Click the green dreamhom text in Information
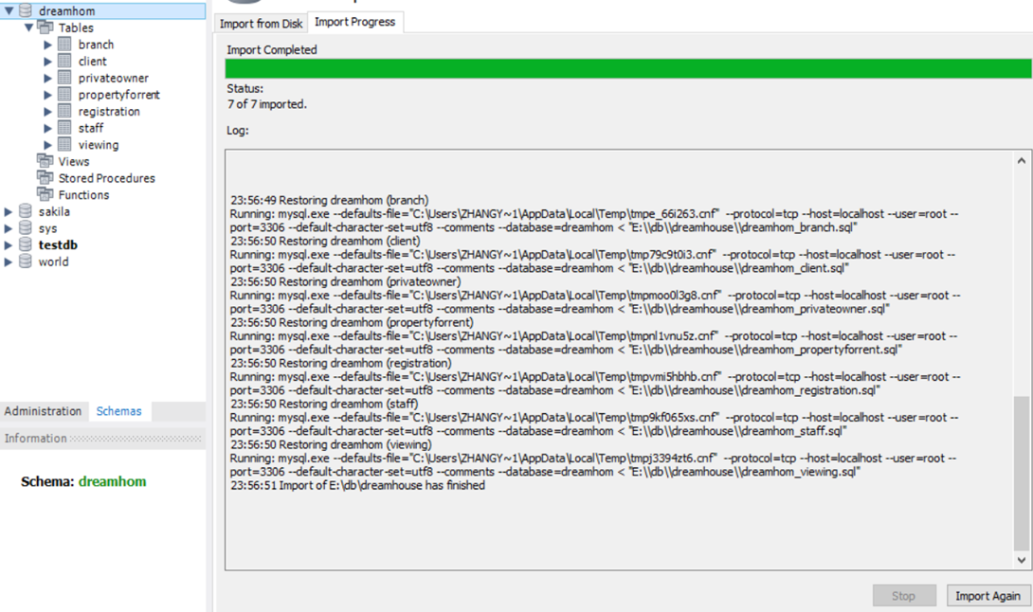Screen dimensions: 1033x612 point(112,481)
